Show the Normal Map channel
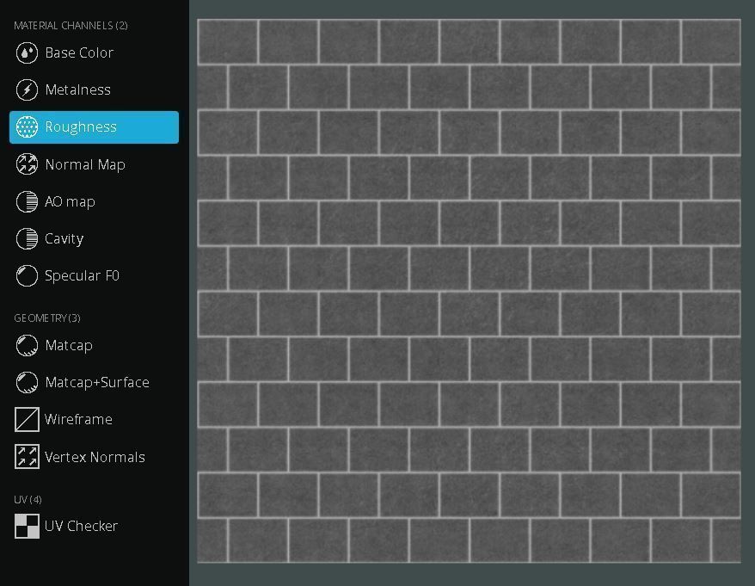Screen dimensions: 755x586 pos(85,164)
